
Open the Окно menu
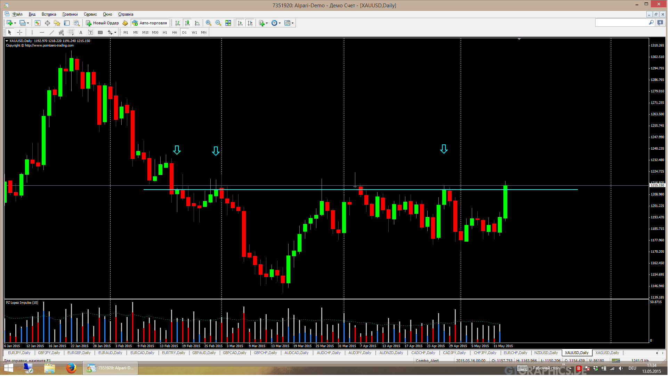coord(107,14)
